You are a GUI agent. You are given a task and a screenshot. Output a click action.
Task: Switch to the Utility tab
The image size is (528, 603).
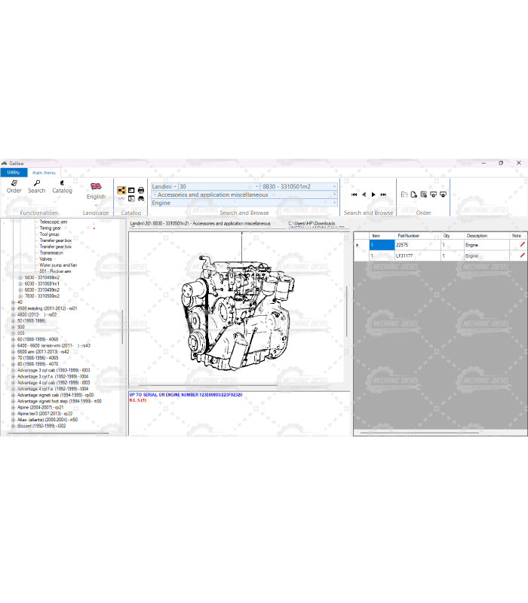14,173
